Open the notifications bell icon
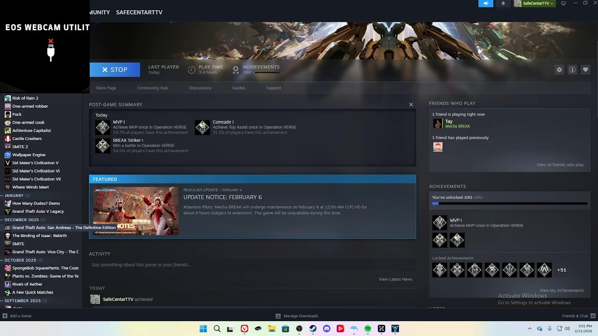This screenshot has height=336, width=598. [x=503, y=3]
